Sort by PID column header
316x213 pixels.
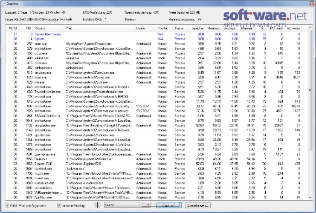click(26, 28)
